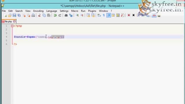
Task: Toggle synchronize horizontal scrolling icon
Action: point(93,15)
